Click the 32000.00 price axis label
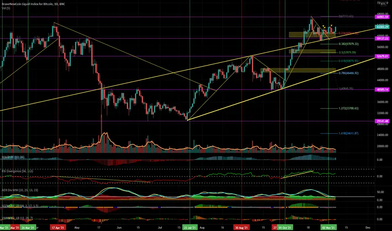The width and height of the screenshot is (392, 231). click(382, 113)
